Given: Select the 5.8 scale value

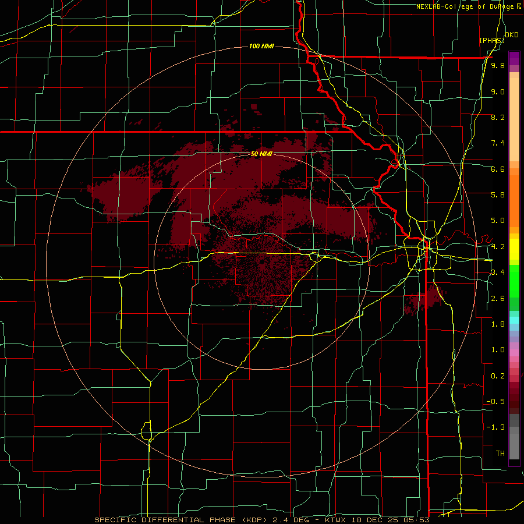Looking at the screenshot, I should (x=498, y=195).
